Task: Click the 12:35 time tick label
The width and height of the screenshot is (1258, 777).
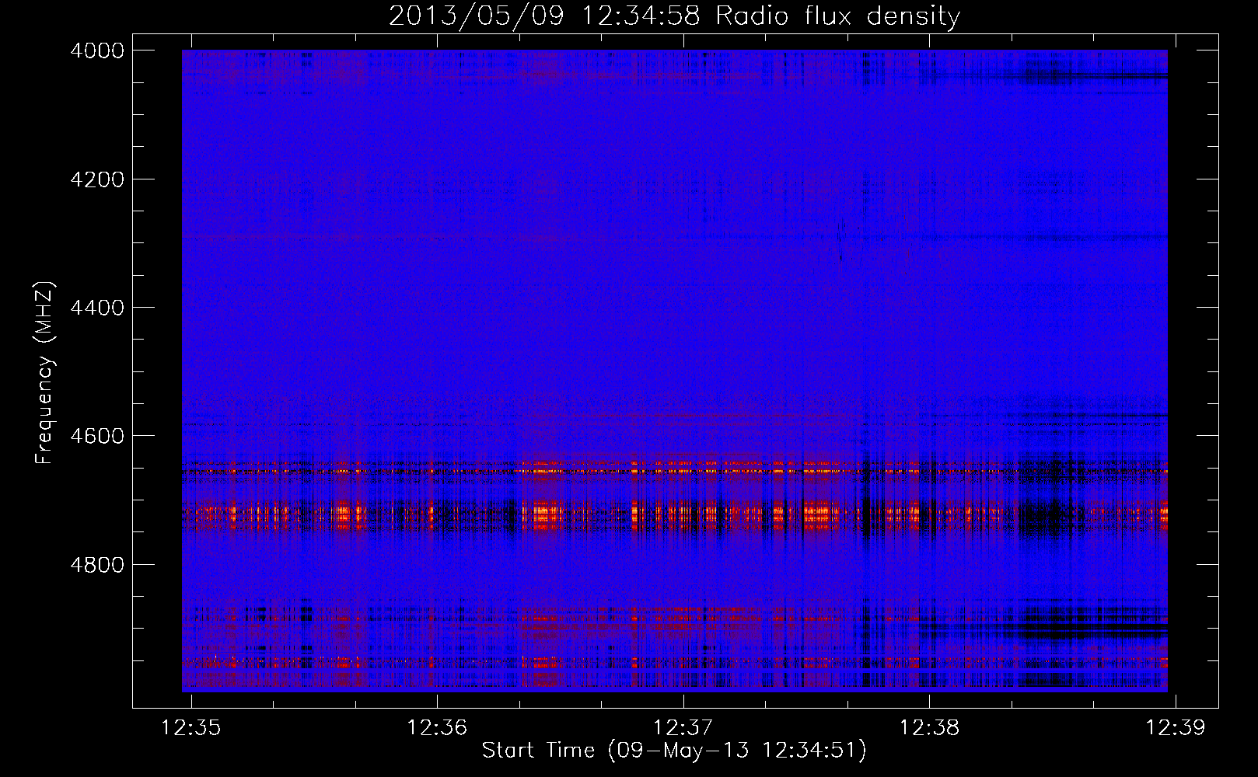Action: click(x=190, y=727)
